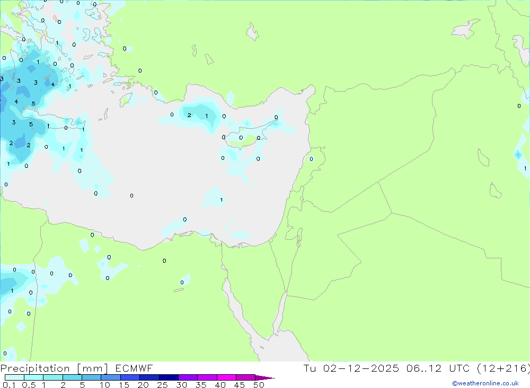The width and height of the screenshot is (530, 388).
Task: Select the 15–20 mm legend color swatch
Action: pyautogui.click(x=130, y=377)
